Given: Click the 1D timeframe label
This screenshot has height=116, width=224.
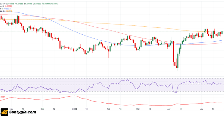Looking at the screenshot, I should (x=4, y=4).
